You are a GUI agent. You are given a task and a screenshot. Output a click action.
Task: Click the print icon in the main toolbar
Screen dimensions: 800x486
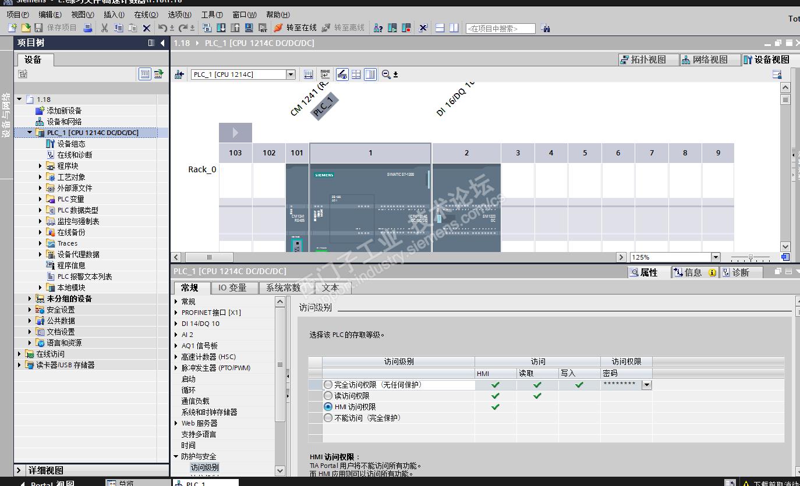point(88,28)
